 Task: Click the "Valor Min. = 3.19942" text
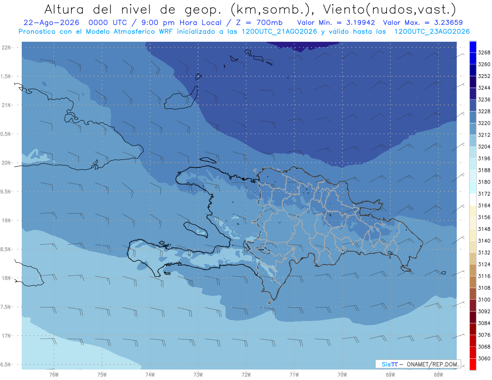[337, 23]
